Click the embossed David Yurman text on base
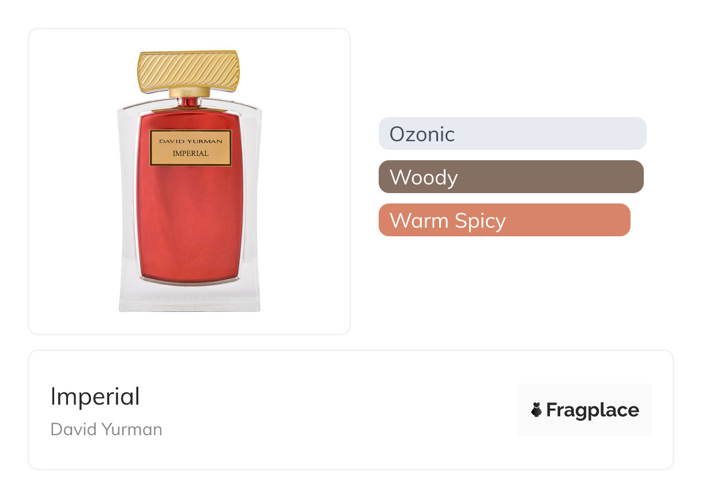Image resolution: width=702 pixels, height=498 pixels. coord(190,300)
